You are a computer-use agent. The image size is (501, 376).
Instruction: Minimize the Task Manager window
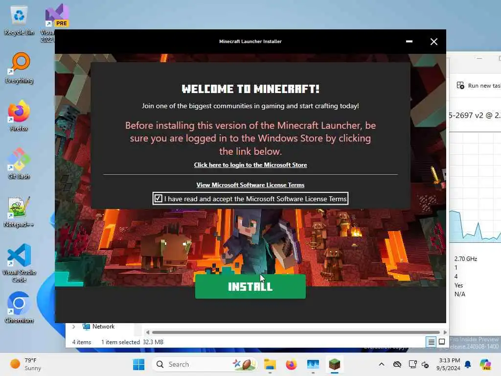(479, 59)
